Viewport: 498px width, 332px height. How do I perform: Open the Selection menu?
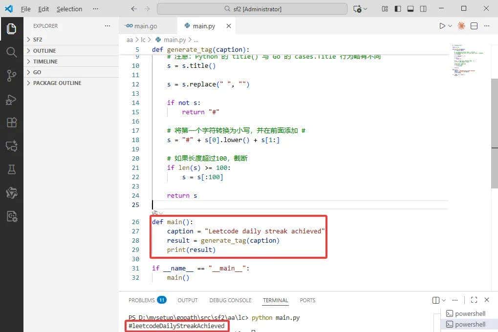point(69,9)
